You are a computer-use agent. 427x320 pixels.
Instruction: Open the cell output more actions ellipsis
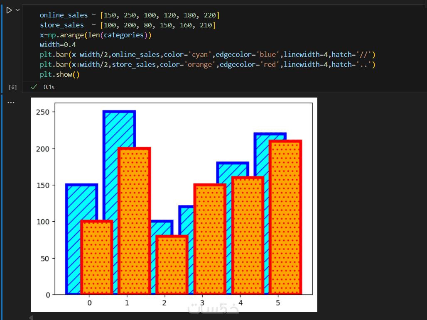(x=11, y=103)
